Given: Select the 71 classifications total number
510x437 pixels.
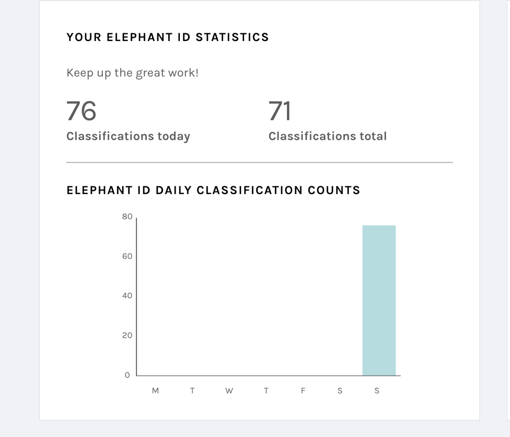Looking at the screenshot, I should pos(280,111).
